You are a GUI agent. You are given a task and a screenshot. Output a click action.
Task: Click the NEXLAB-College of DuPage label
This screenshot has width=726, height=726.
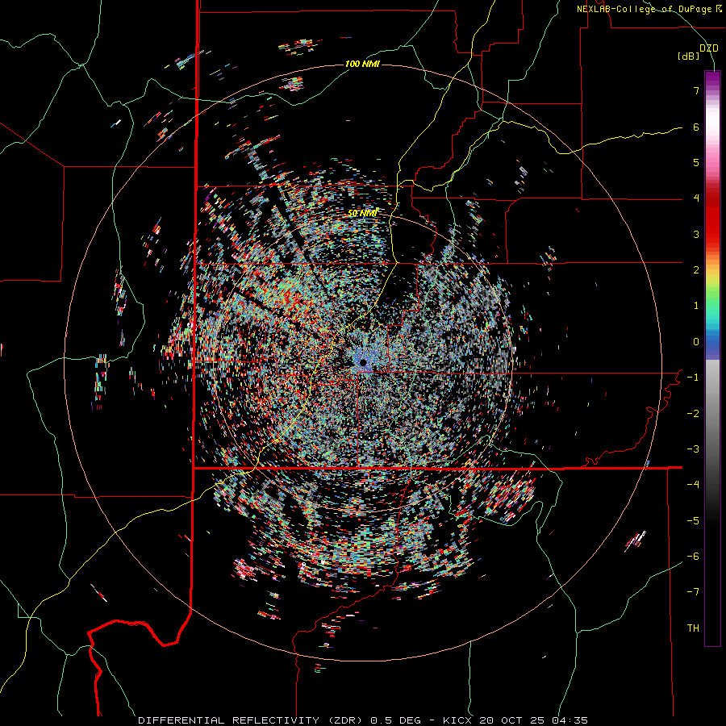click(x=649, y=9)
